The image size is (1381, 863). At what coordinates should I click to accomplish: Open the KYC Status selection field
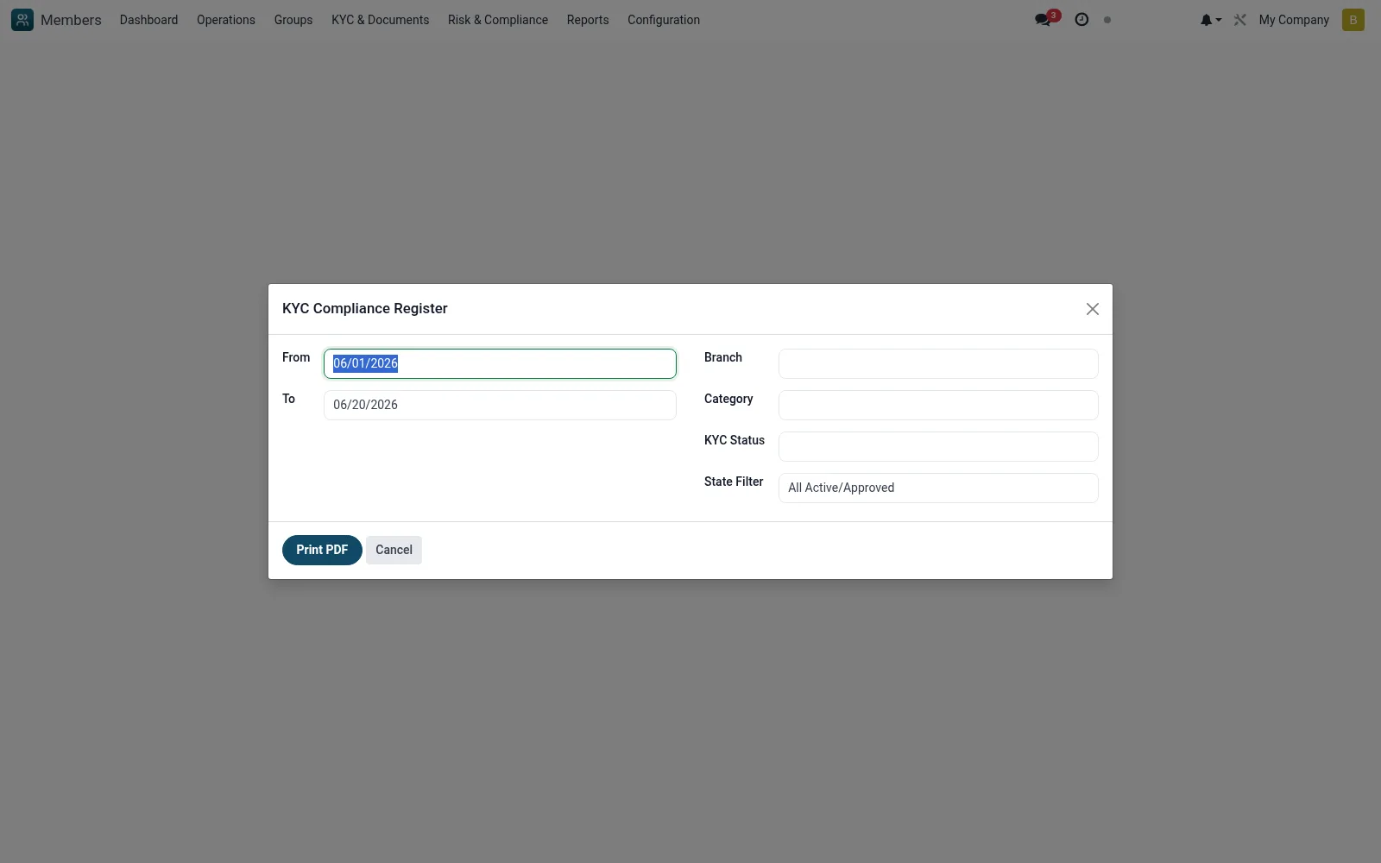pyautogui.click(x=938, y=446)
